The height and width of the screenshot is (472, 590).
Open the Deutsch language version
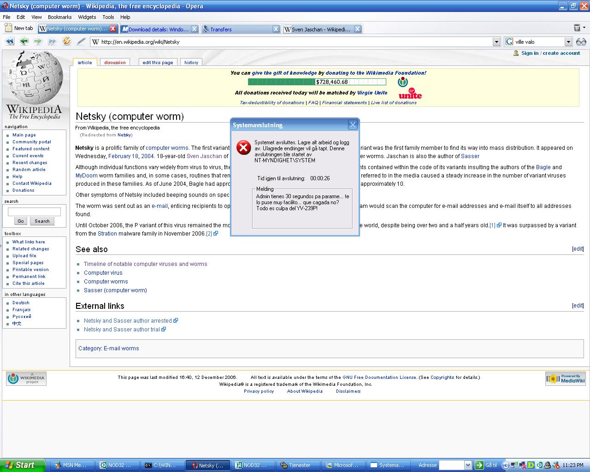(x=21, y=303)
